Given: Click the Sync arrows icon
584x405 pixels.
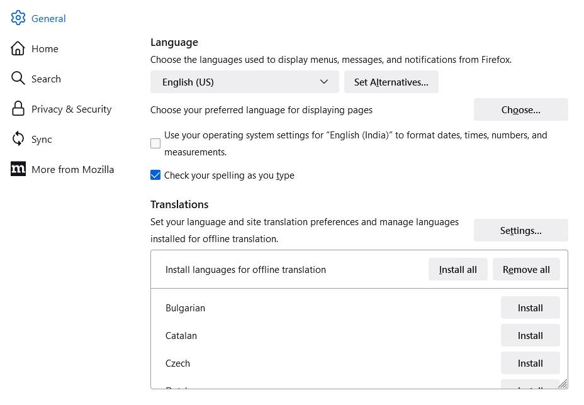Looking at the screenshot, I should [x=18, y=139].
